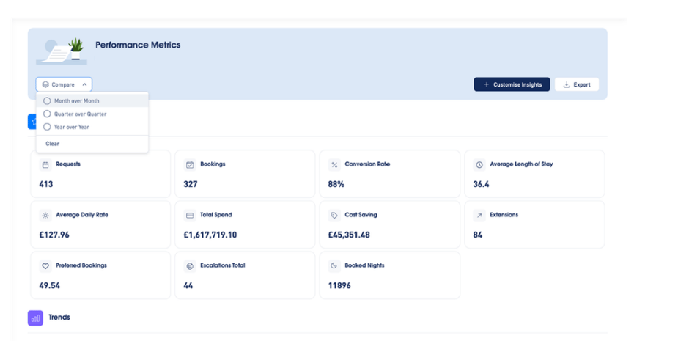Open Customise Insights
The height and width of the screenshot is (341, 689).
(x=512, y=84)
